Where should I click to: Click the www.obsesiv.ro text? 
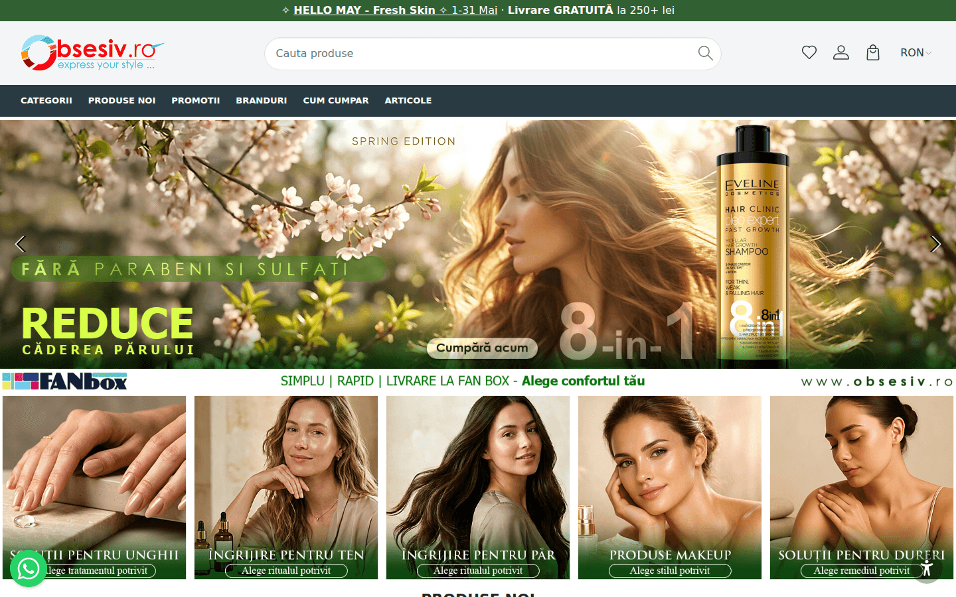pos(877,381)
